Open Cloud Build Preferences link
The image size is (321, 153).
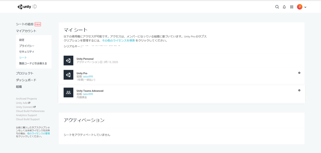[30, 111]
